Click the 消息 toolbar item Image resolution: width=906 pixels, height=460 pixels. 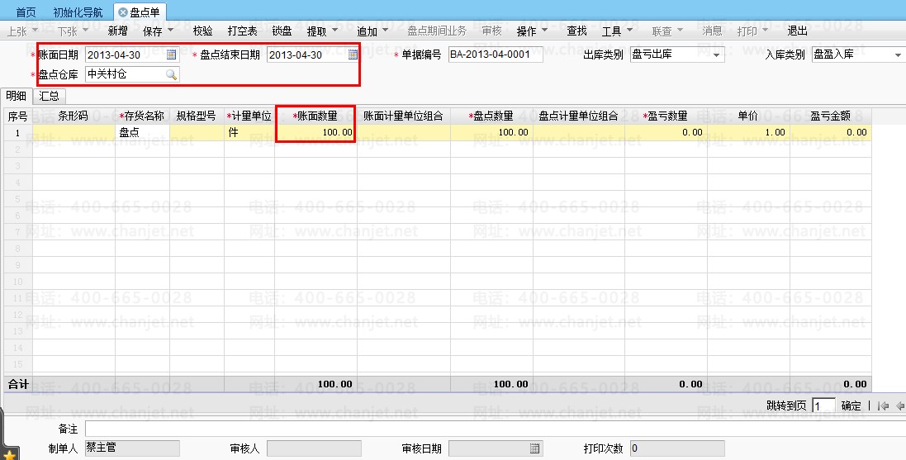pyautogui.click(x=712, y=31)
